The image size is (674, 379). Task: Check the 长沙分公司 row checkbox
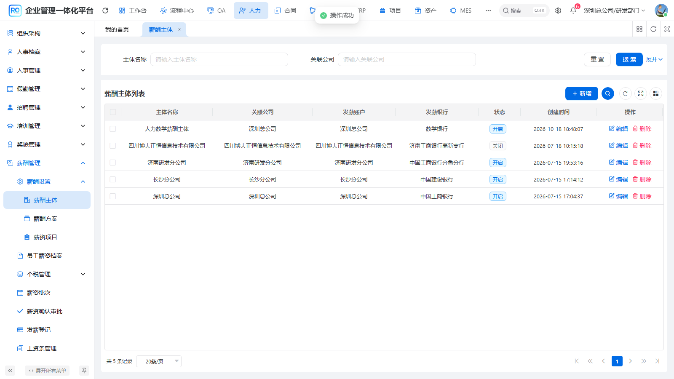pos(113,179)
